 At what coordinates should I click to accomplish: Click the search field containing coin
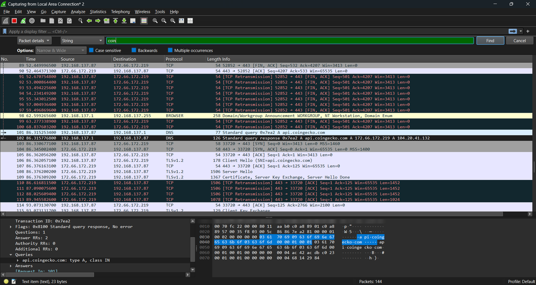pos(289,41)
